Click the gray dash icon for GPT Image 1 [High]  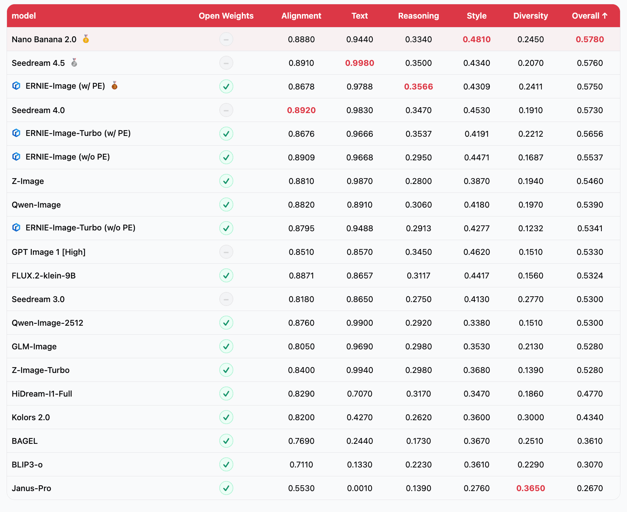coord(226,252)
